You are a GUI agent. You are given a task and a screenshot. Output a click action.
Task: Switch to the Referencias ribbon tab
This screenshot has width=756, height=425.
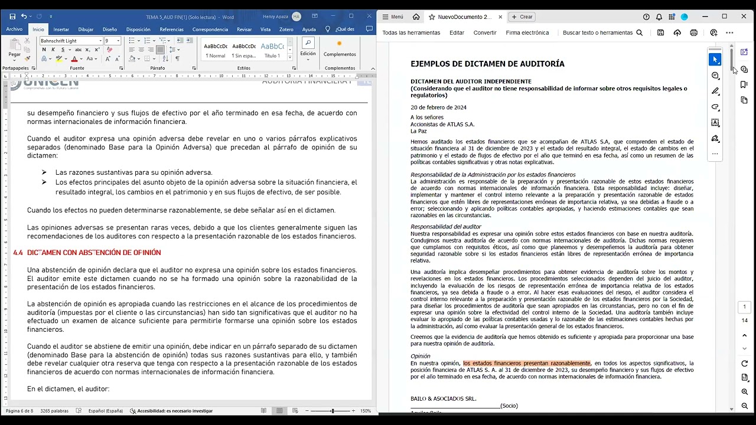tap(171, 29)
